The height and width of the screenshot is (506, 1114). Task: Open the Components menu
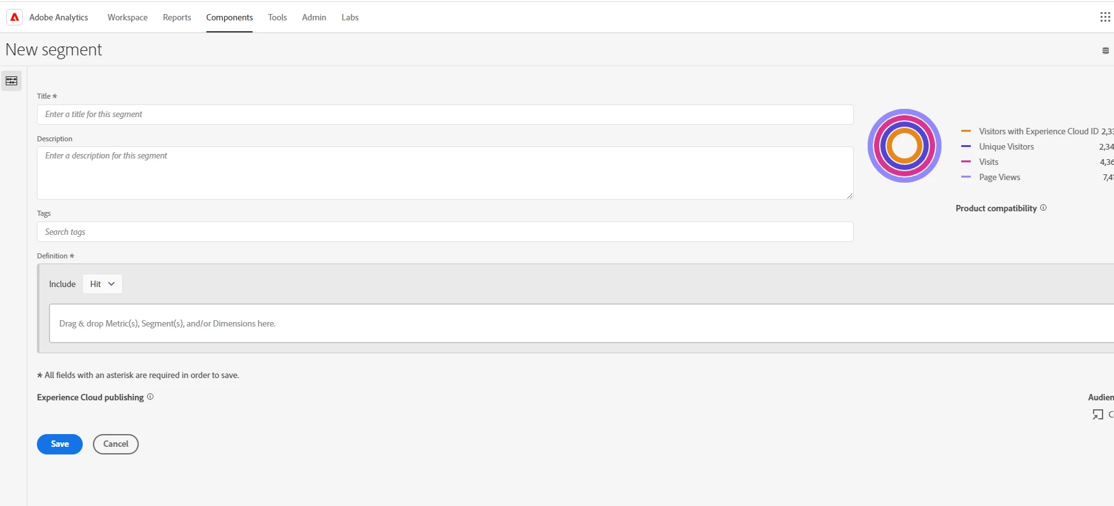click(x=229, y=17)
